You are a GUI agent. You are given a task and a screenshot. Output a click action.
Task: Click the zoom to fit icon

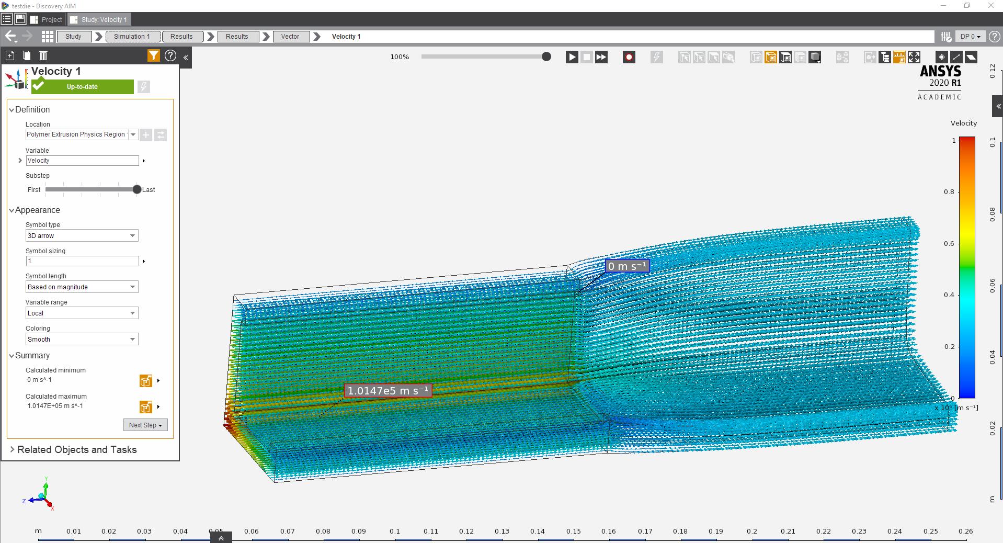tap(913, 56)
